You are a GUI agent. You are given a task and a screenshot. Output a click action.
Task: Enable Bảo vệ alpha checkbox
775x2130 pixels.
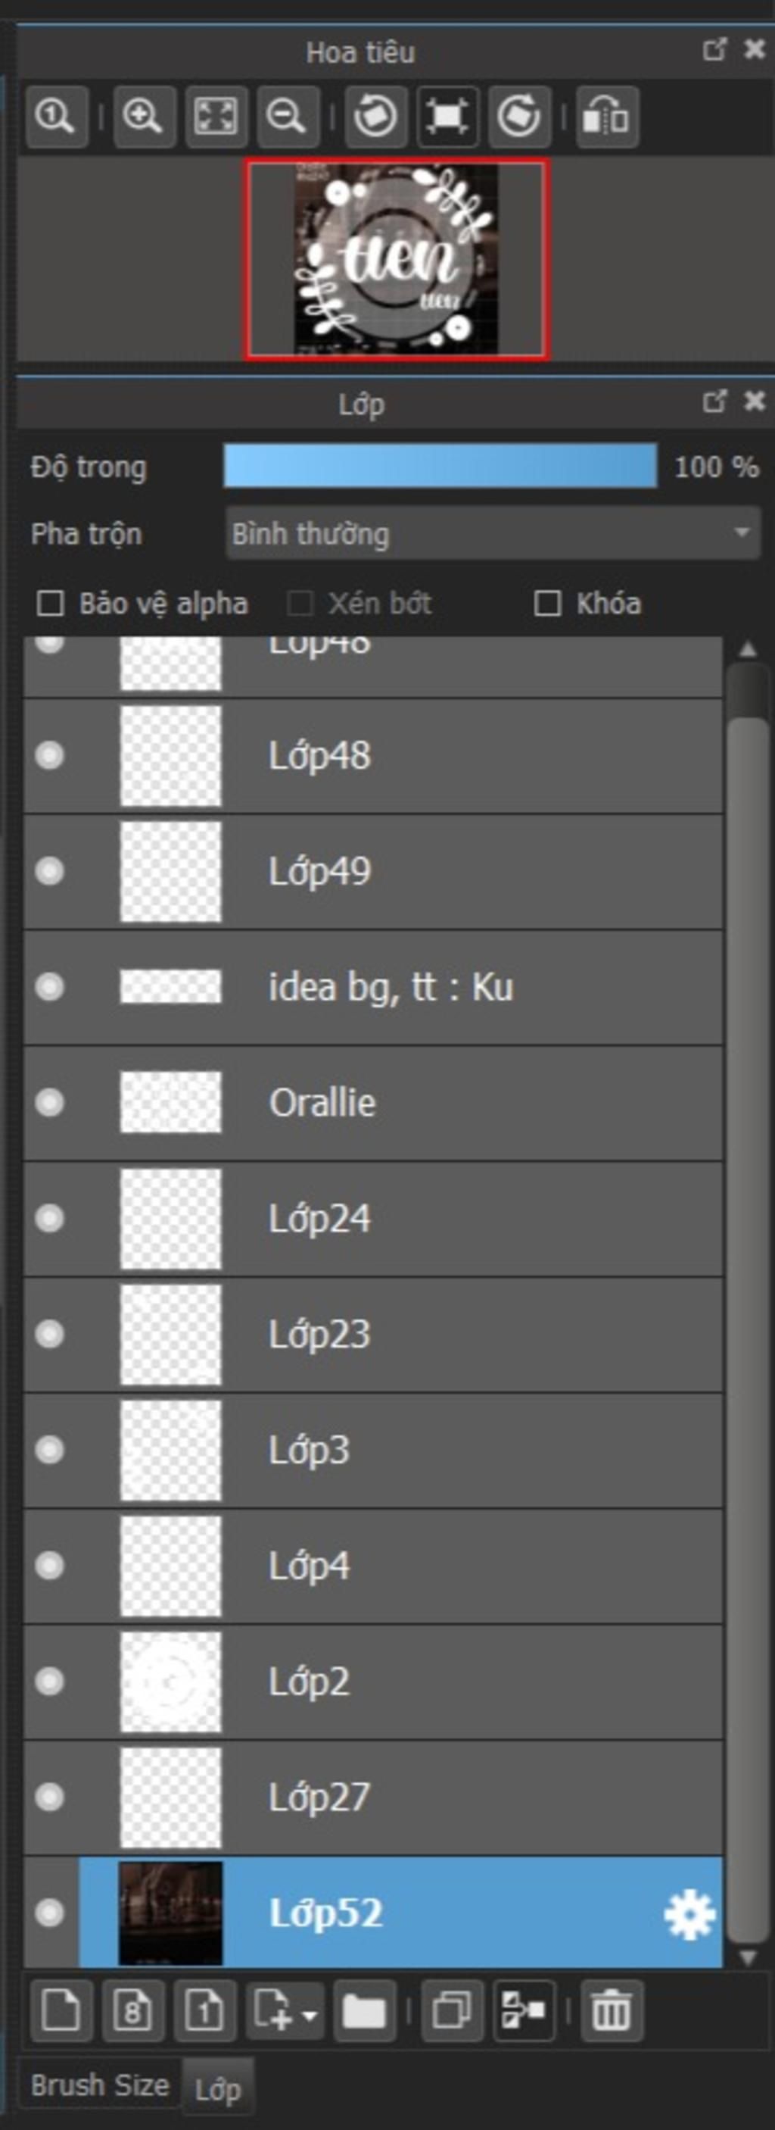[51, 604]
